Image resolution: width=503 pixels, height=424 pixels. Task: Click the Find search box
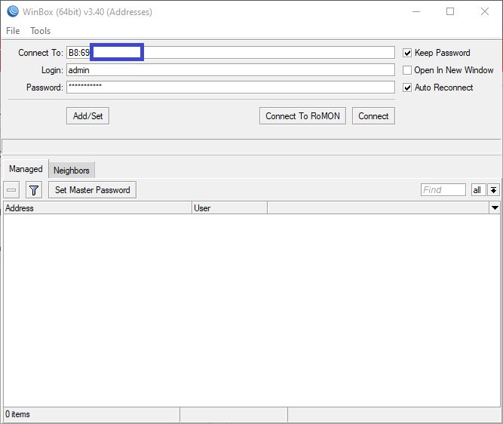click(x=443, y=190)
